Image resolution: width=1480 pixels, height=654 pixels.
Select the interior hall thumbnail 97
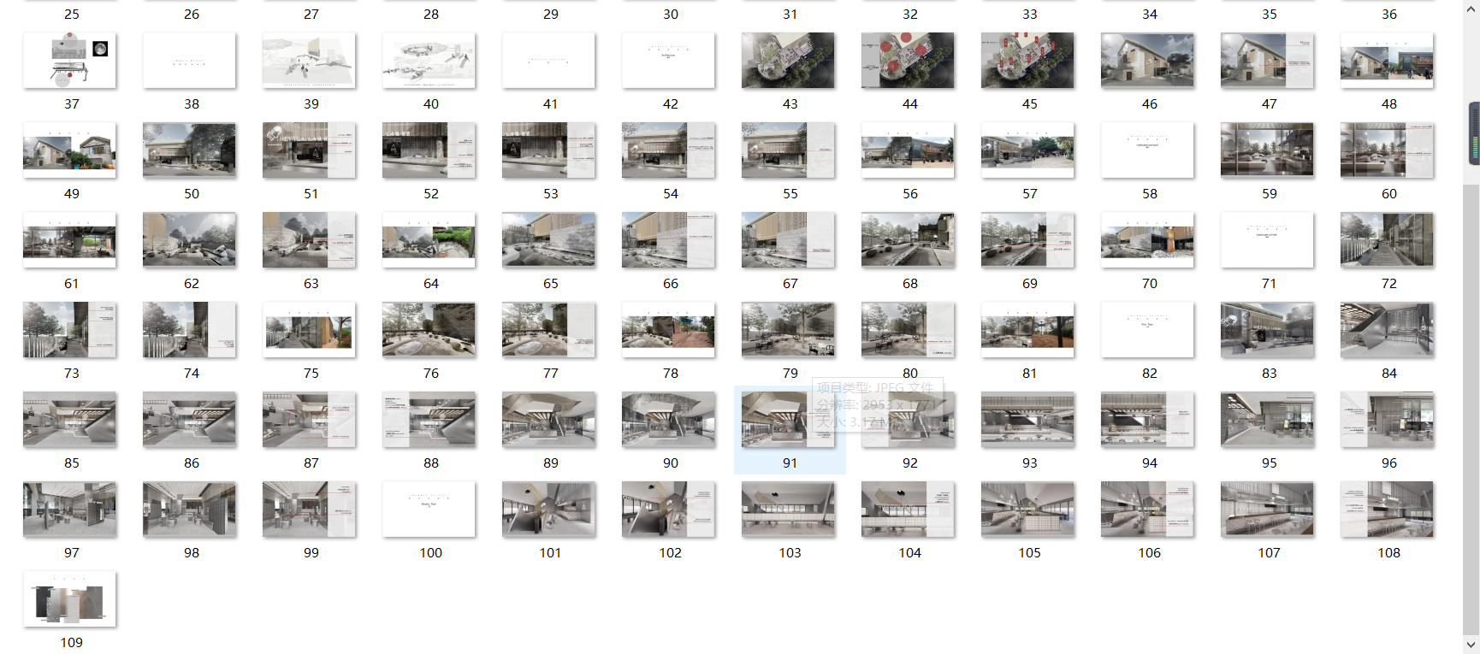[69, 510]
